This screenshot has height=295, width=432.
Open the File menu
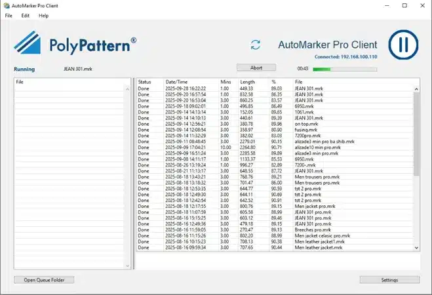tap(9, 16)
